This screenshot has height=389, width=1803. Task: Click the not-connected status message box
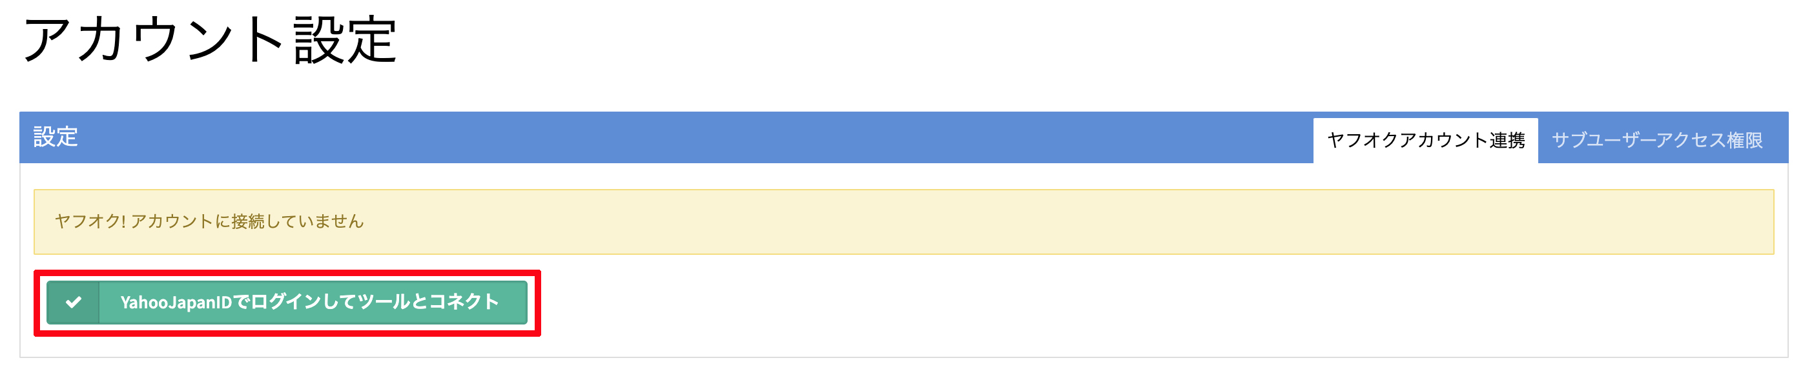click(903, 222)
